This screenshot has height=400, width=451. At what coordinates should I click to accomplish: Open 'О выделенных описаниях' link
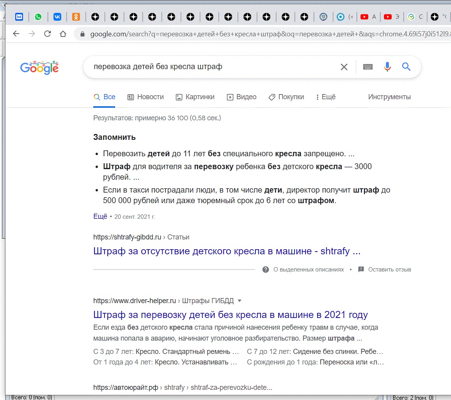pyautogui.click(x=309, y=270)
